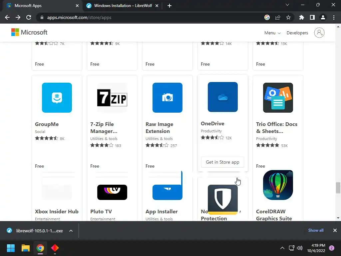Click Get in Store app button
This screenshot has width=341, height=256.
pos(222,162)
